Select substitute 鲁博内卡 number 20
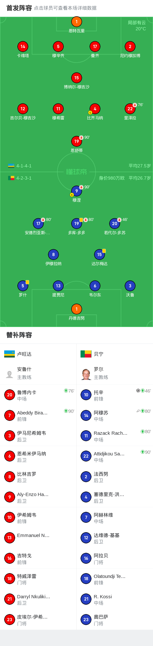153x646 pixels. coord(38,395)
